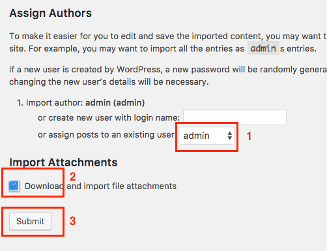Click the word 'WordPress' in the second paragraph

pyautogui.click(x=139, y=70)
